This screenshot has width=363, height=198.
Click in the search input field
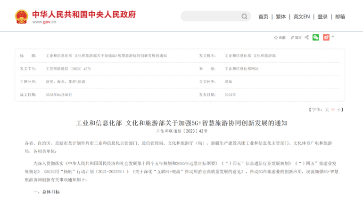click(x=210, y=16)
